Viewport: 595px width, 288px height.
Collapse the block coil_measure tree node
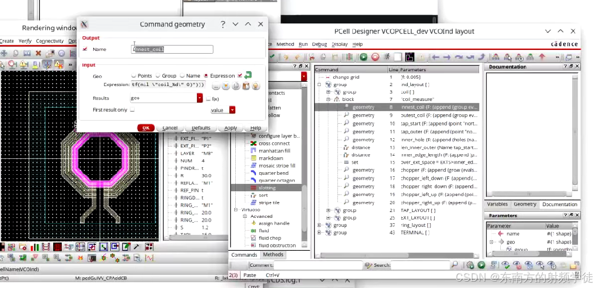(x=328, y=99)
